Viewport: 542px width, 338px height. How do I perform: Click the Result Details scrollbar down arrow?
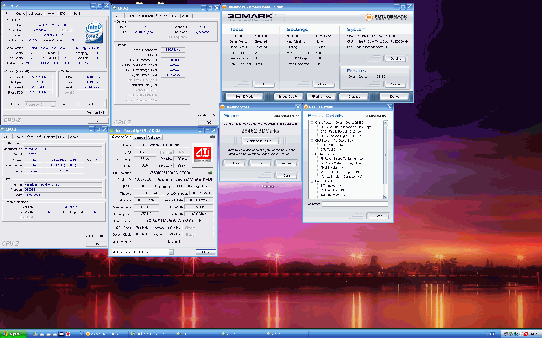[386, 197]
